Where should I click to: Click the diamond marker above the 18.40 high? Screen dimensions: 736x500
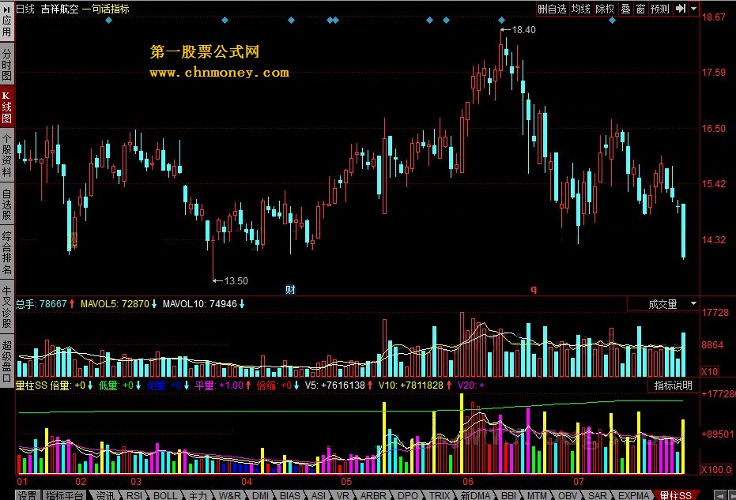501,21
